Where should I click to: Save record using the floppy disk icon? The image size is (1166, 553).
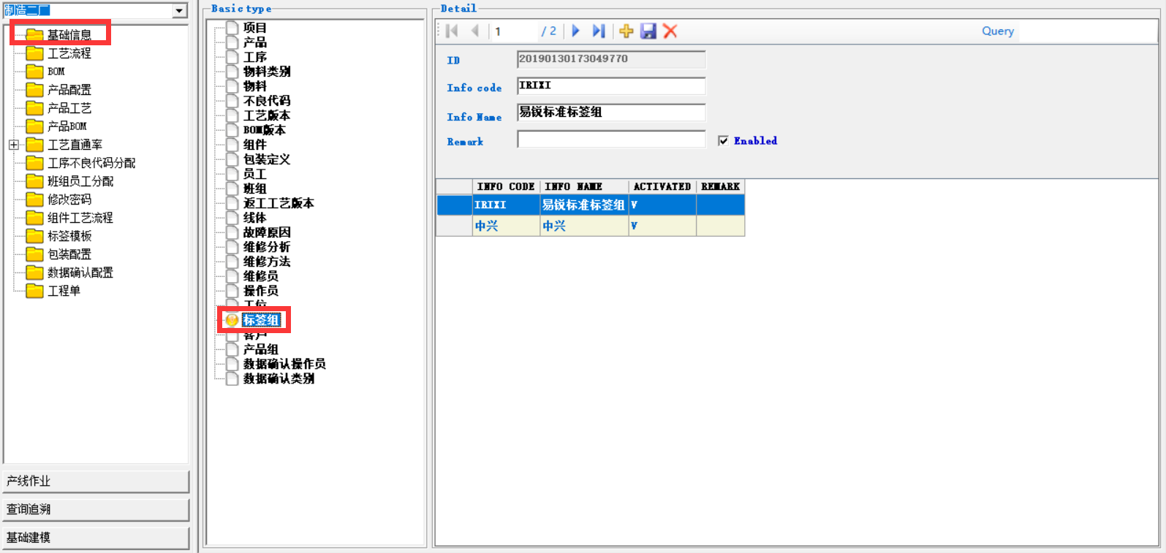tap(648, 31)
